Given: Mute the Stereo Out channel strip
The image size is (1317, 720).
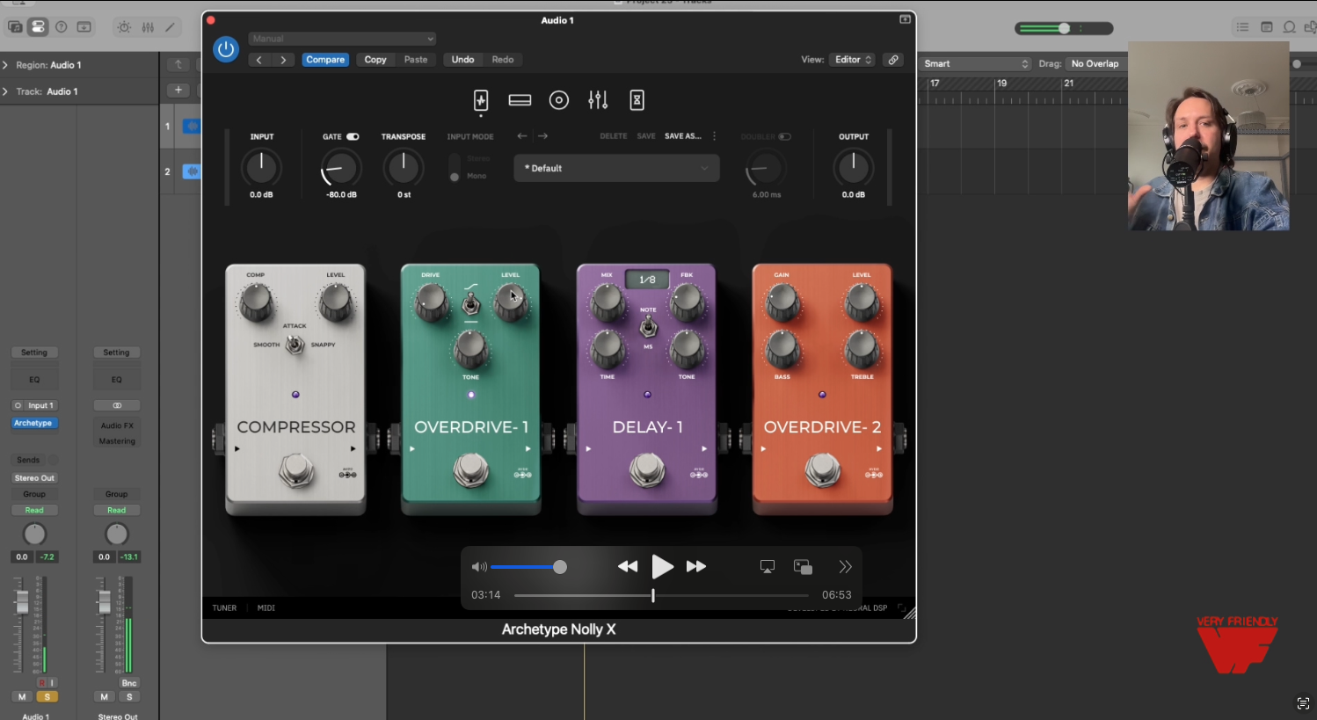Looking at the screenshot, I should 105,696.
